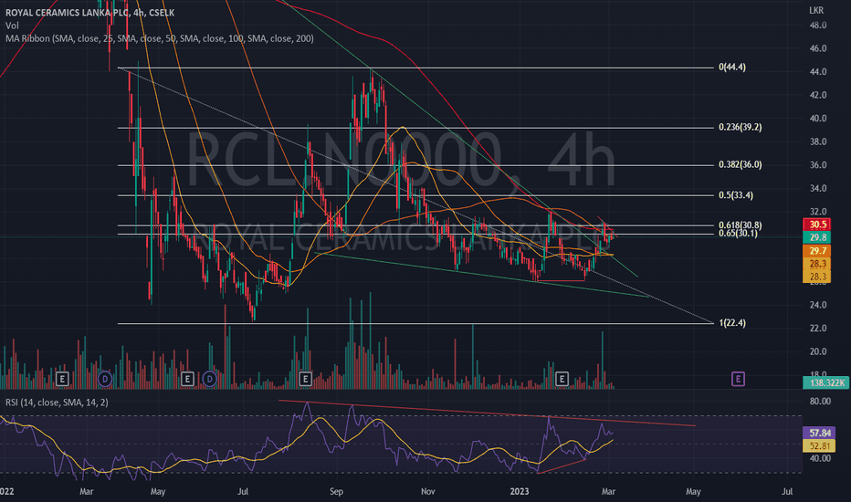Screen dimensions: 851x502
Task: Click the earnings E marker before Sep 2022
Action: point(305,379)
